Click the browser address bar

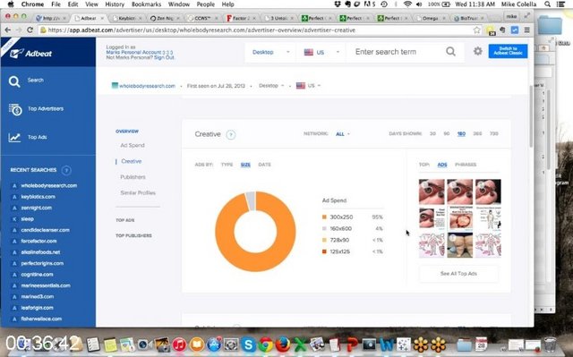pos(256,30)
